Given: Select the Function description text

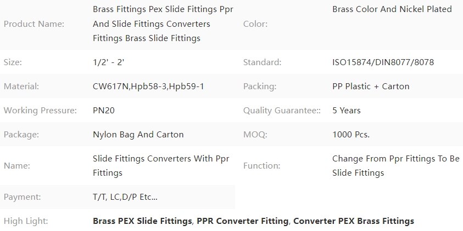Looking at the screenshot, I should click(396, 166).
